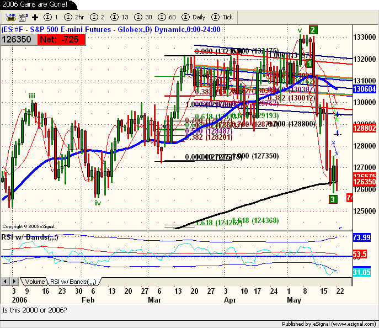This screenshot has width=379, height=328.
Task: Switch to the 2hr interval
Action: click(73, 18)
